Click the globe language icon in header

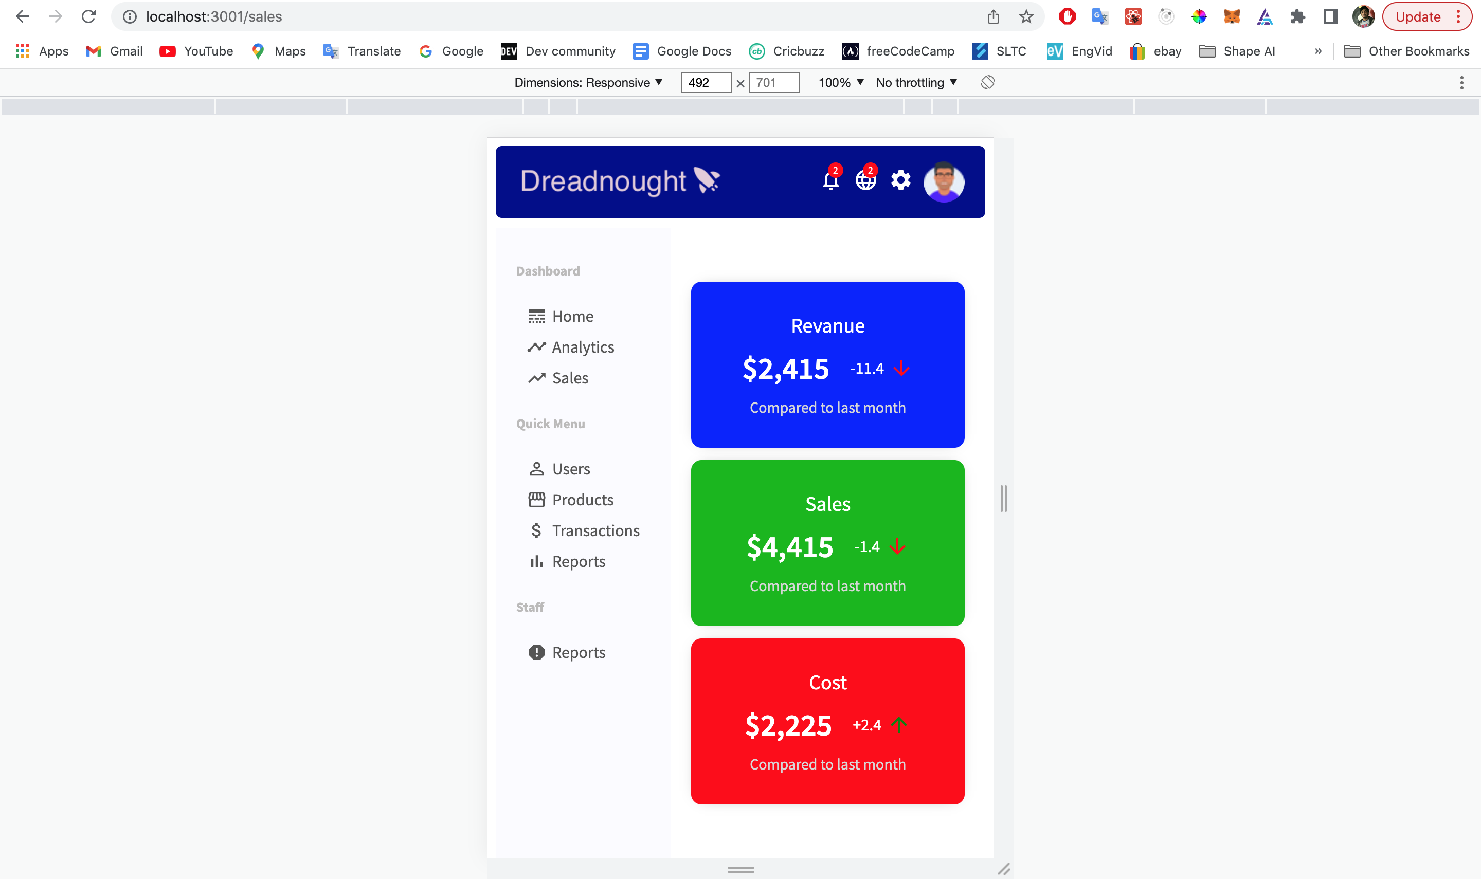pyautogui.click(x=865, y=181)
